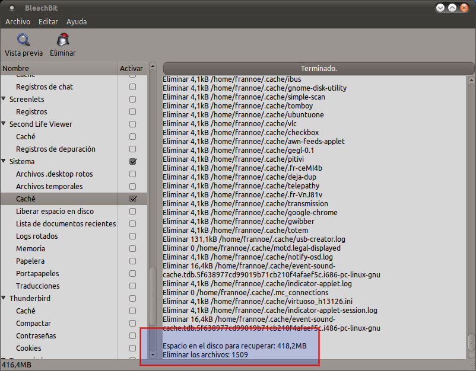Click the Vista previa magnifier icon

click(23, 40)
